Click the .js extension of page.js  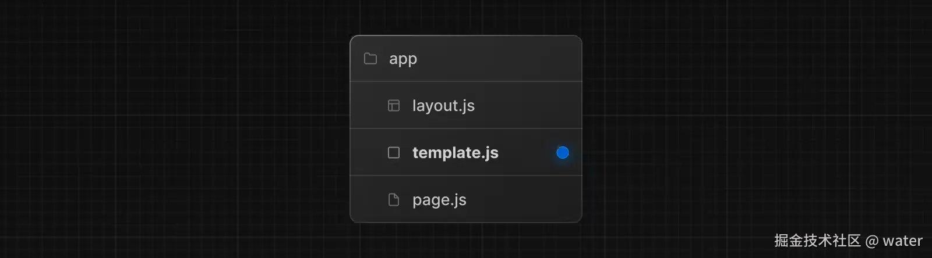click(x=459, y=200)
